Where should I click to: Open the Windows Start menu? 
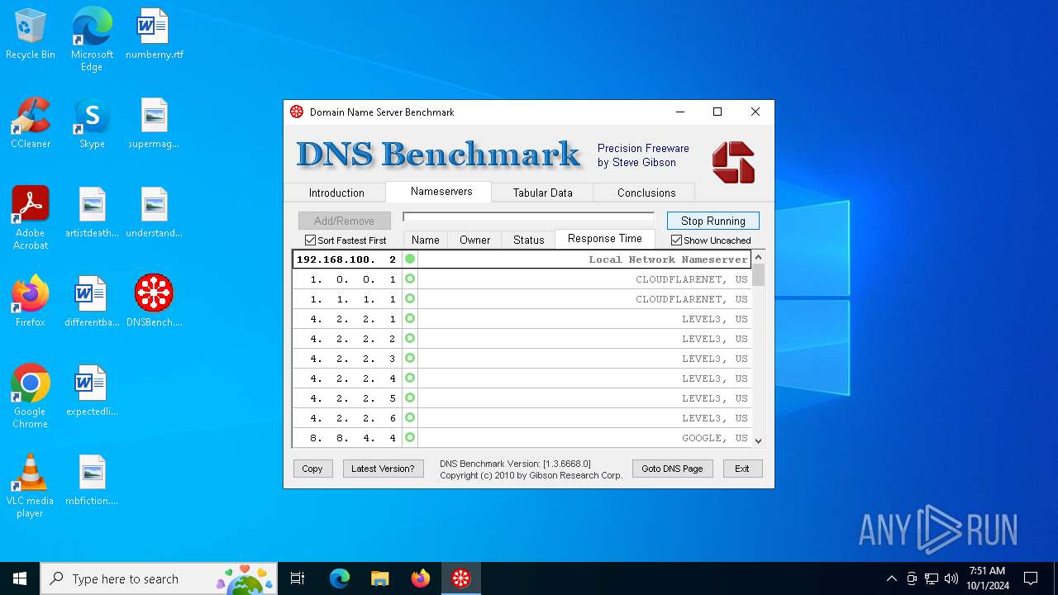click(20, 578)
